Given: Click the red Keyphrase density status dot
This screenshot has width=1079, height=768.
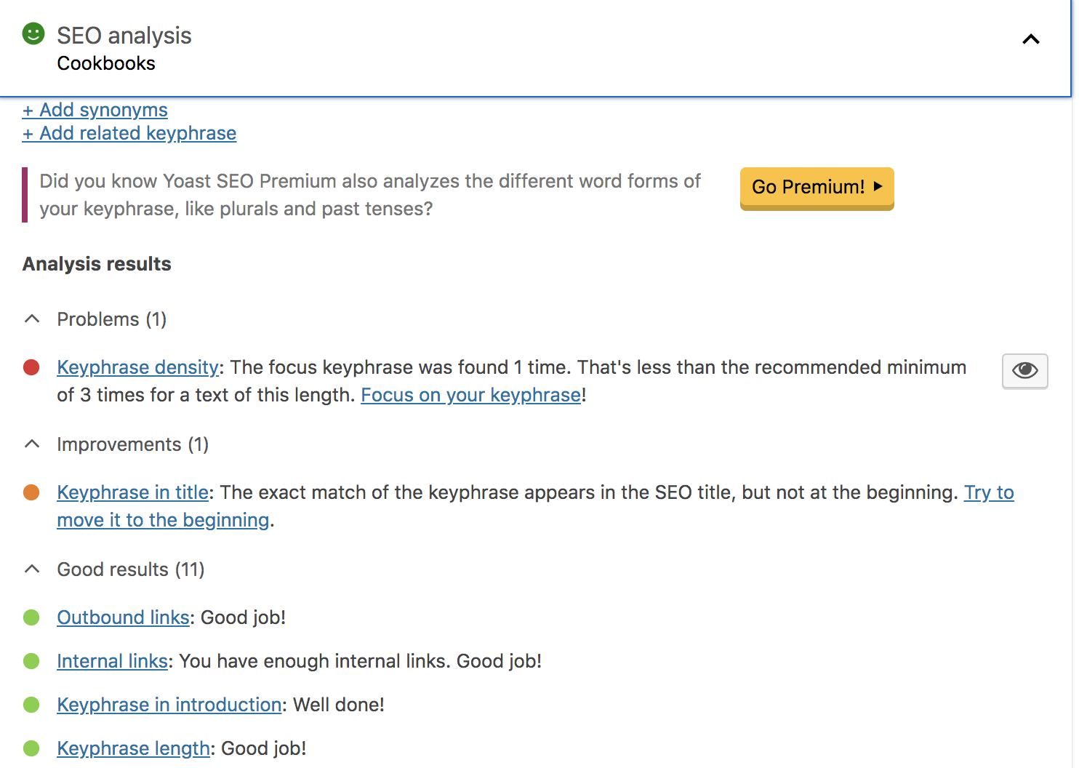Looking at the screenshot, I should point(31,367).
